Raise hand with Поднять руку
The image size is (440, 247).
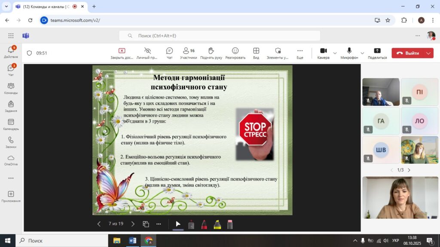tap(211, 53)
